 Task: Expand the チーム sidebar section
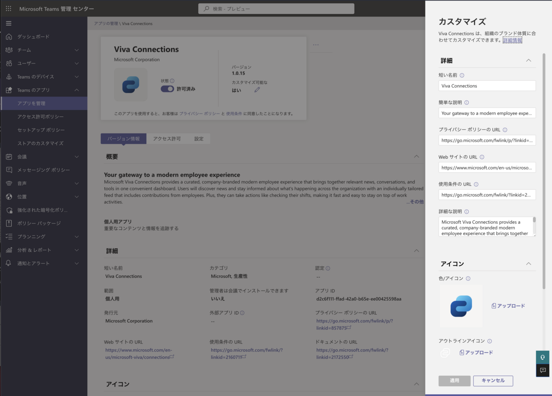coord(77,50)
